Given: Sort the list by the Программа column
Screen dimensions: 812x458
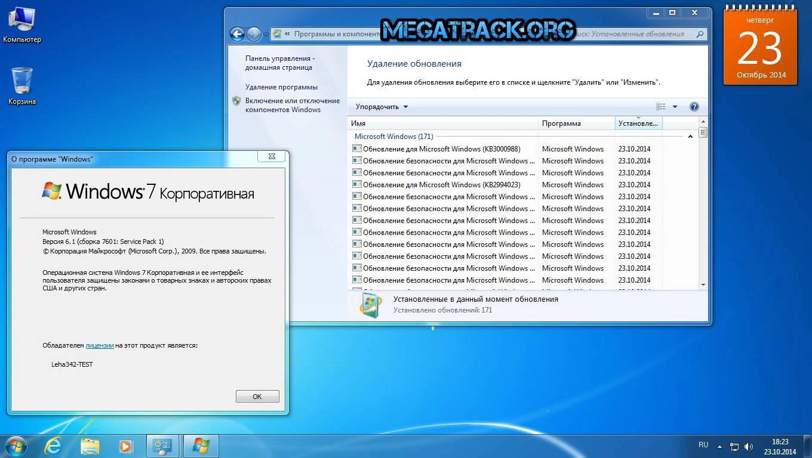Looking at the screenshot, I should (576, 123).
